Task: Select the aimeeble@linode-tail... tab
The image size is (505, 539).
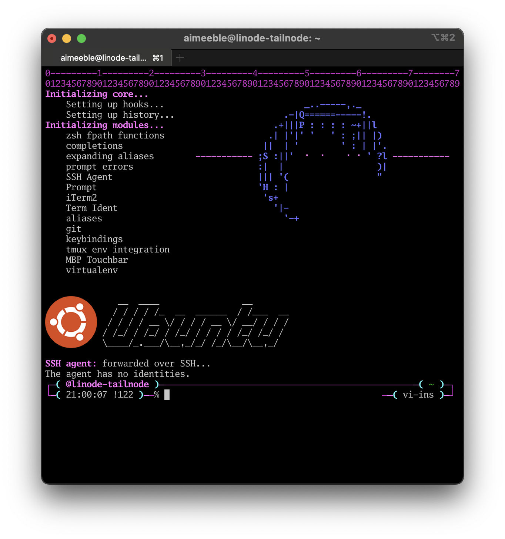Action: (107, 58)
